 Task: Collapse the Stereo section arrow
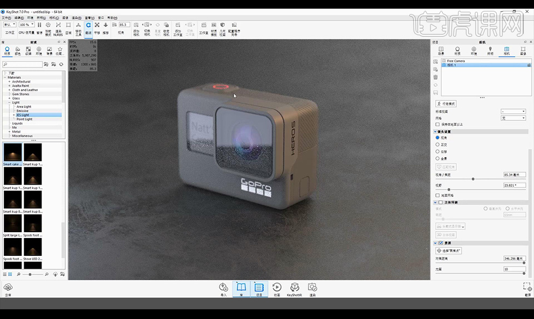435,202
